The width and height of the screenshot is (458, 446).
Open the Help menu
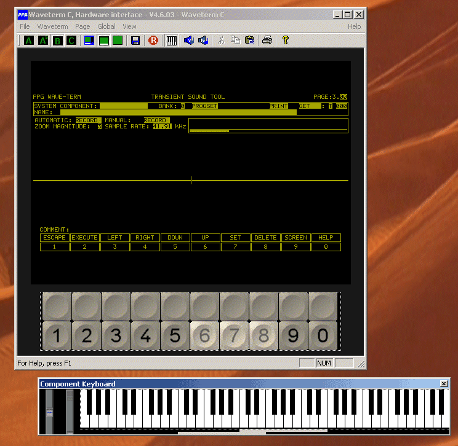coord(355,26)
